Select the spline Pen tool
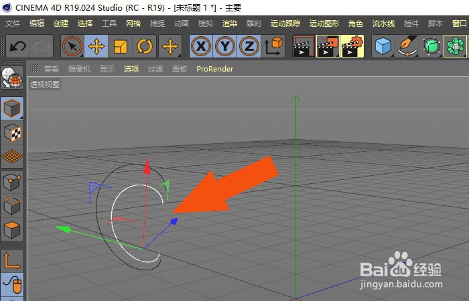Viewport: 469px width, 301px height. point(407,46)
